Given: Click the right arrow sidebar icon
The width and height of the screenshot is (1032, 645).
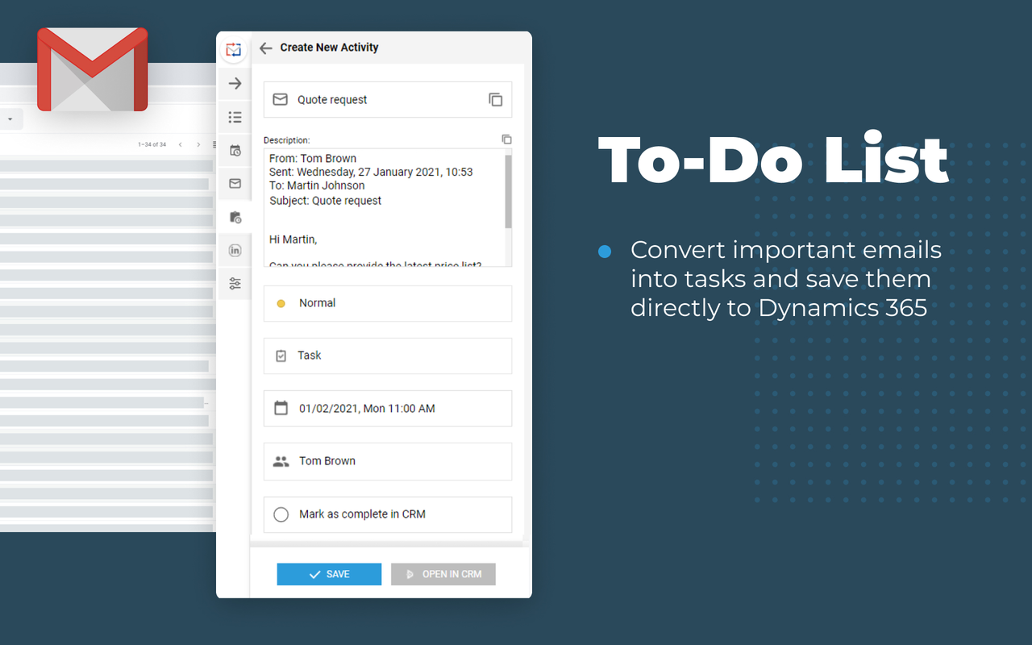Looking at the screenshot, I should [x=235, y=83].
